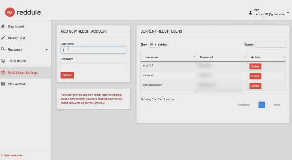
Task: Click the Track Reddit icon
Action: 3,61
